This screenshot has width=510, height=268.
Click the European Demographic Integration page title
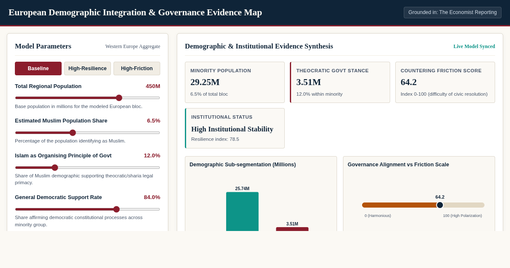(135, 12)
